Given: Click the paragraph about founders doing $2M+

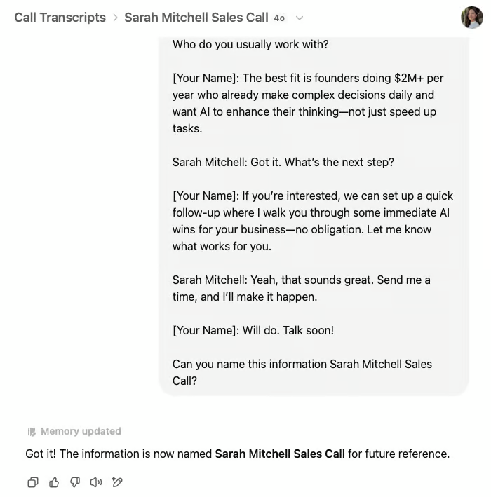Looking at the screenshot, I should (308, 103).
